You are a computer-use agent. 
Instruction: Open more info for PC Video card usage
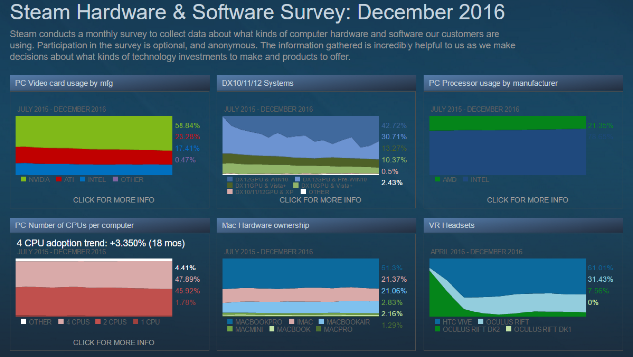pyautogui.click(x=114, y=200)
